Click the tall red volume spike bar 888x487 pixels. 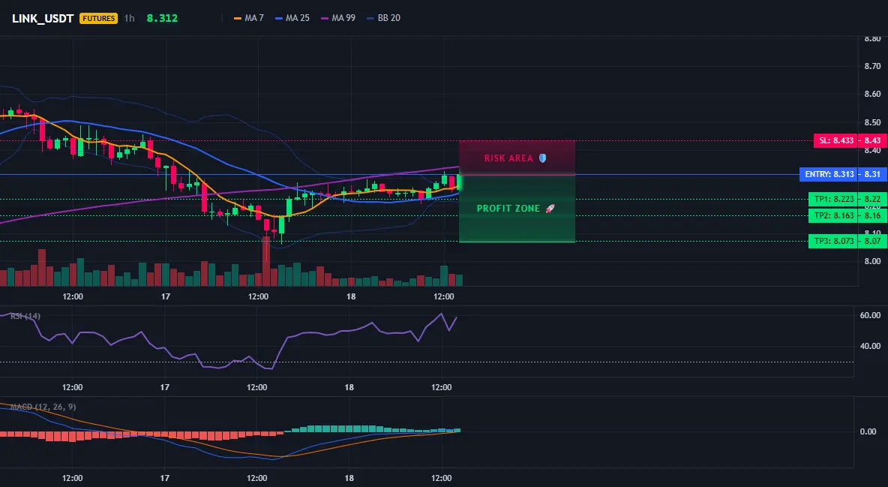[x=266, y=261]
